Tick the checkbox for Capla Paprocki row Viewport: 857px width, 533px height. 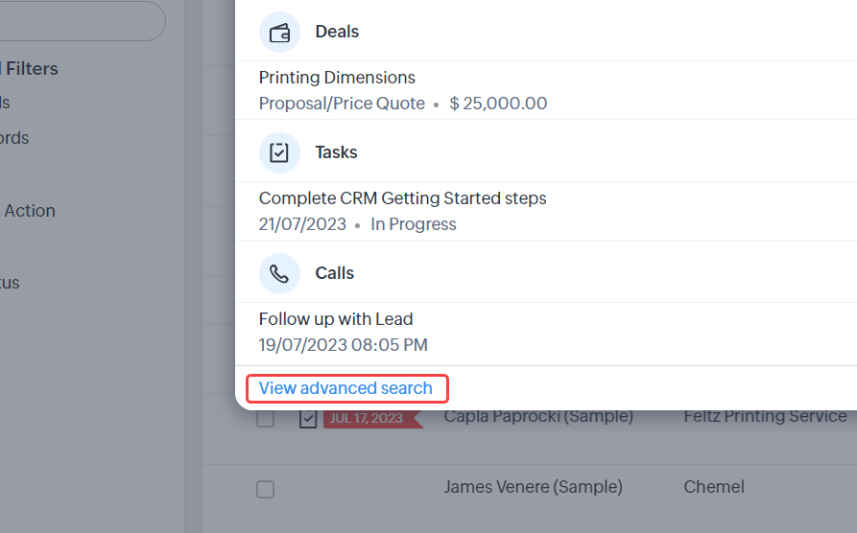[266, 419]
